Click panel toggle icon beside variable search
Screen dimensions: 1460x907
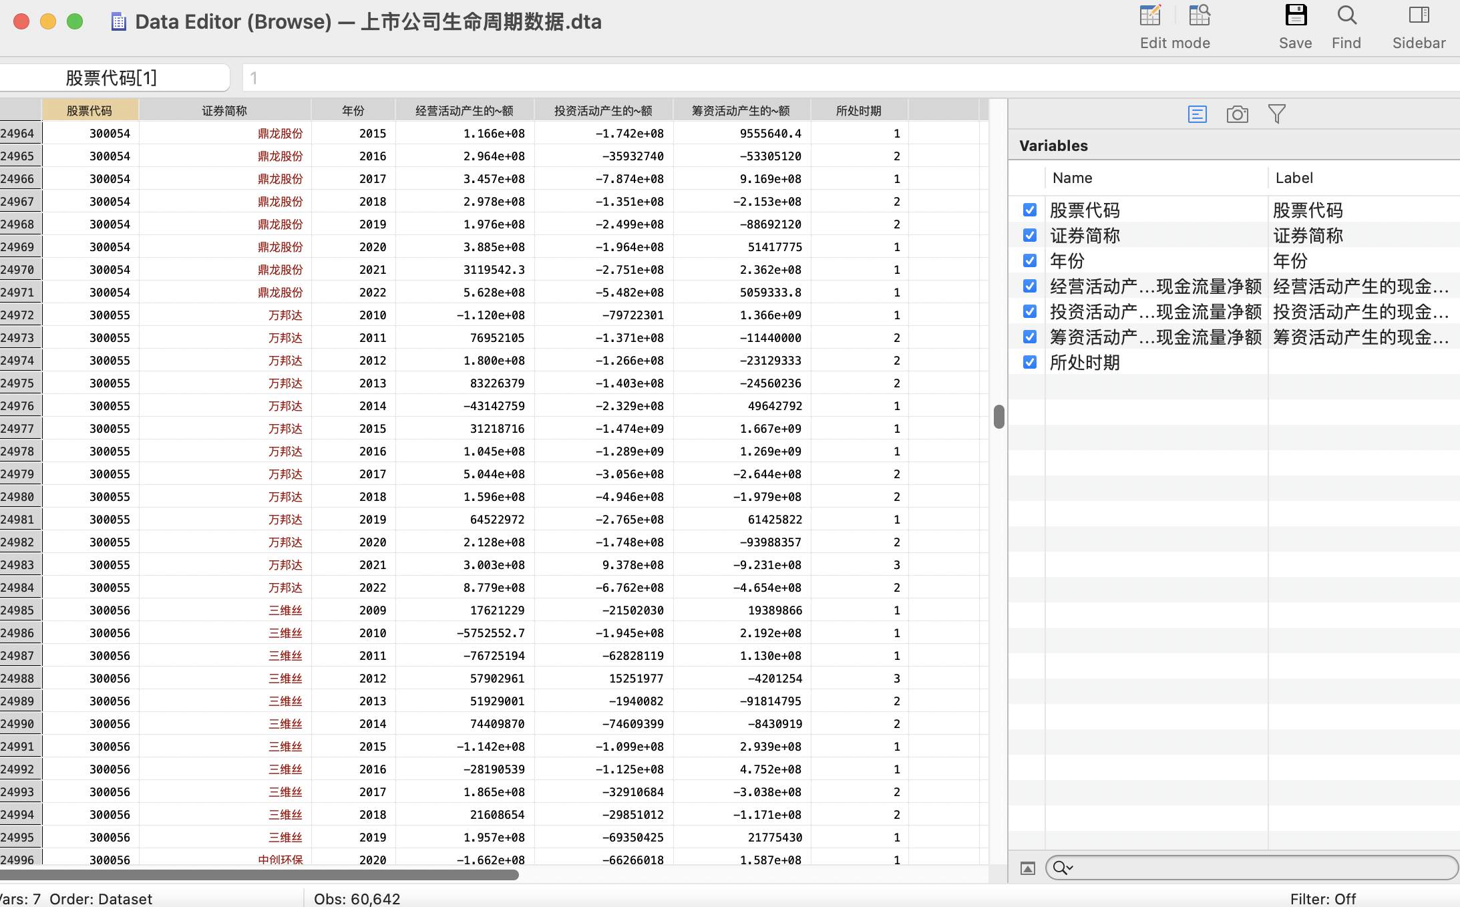pos(1028,868)
